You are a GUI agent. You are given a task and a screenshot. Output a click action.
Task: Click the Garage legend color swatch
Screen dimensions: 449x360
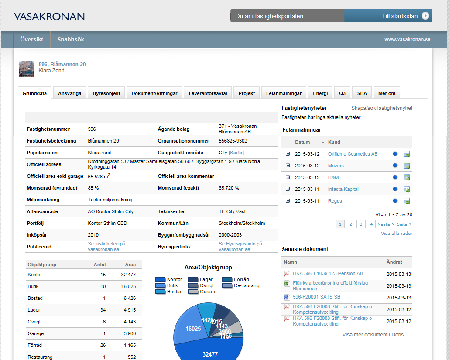(x=193, y=292)
